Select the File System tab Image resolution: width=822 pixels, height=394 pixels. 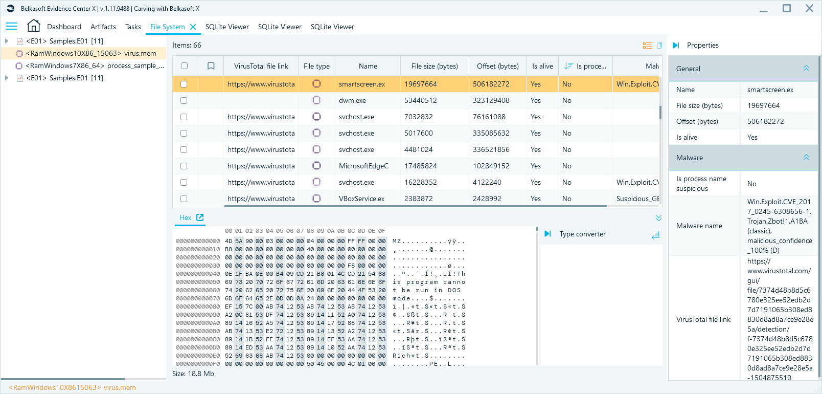168,27
